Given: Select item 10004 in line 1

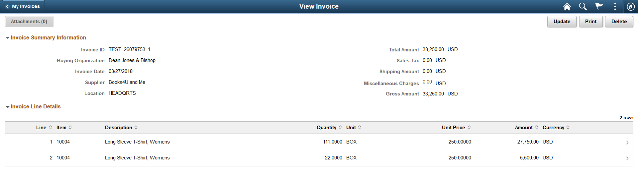Looking at the screenshot, I should (63, 142).
